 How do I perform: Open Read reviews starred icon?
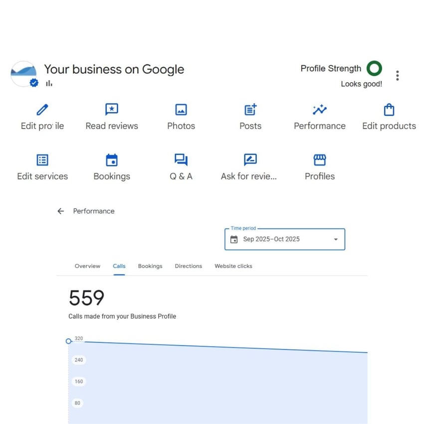111,109
